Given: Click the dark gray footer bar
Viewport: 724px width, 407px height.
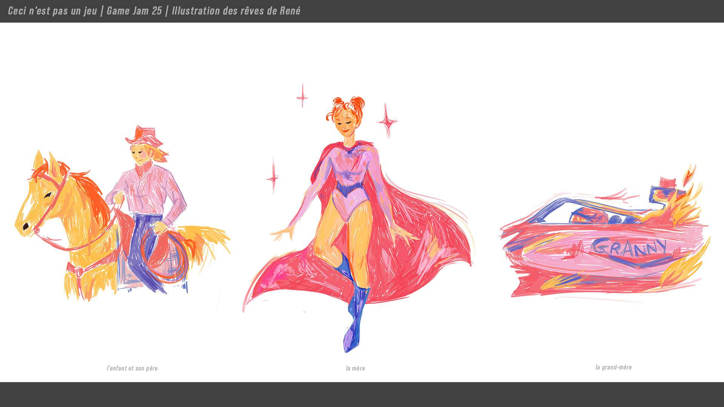Looking at the screenshot, I should [x=362, y=395].
